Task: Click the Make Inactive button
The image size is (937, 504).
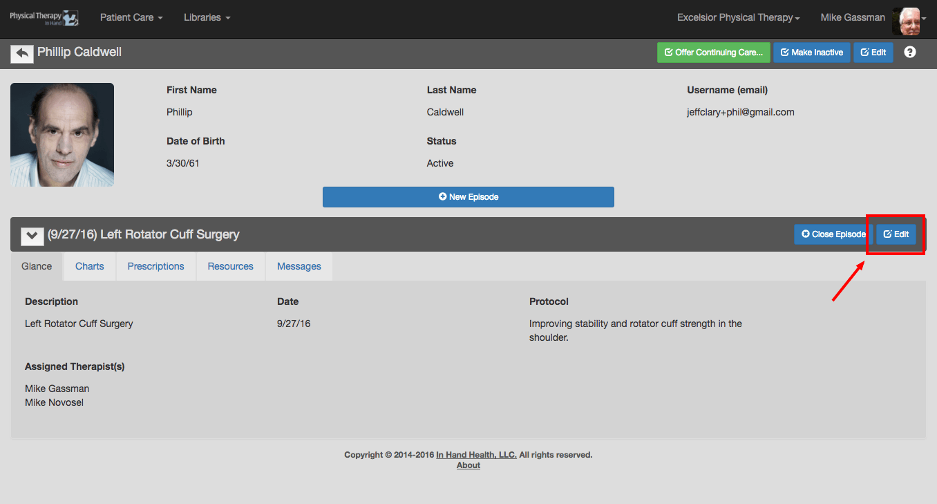Action: [x=812, y=53]
